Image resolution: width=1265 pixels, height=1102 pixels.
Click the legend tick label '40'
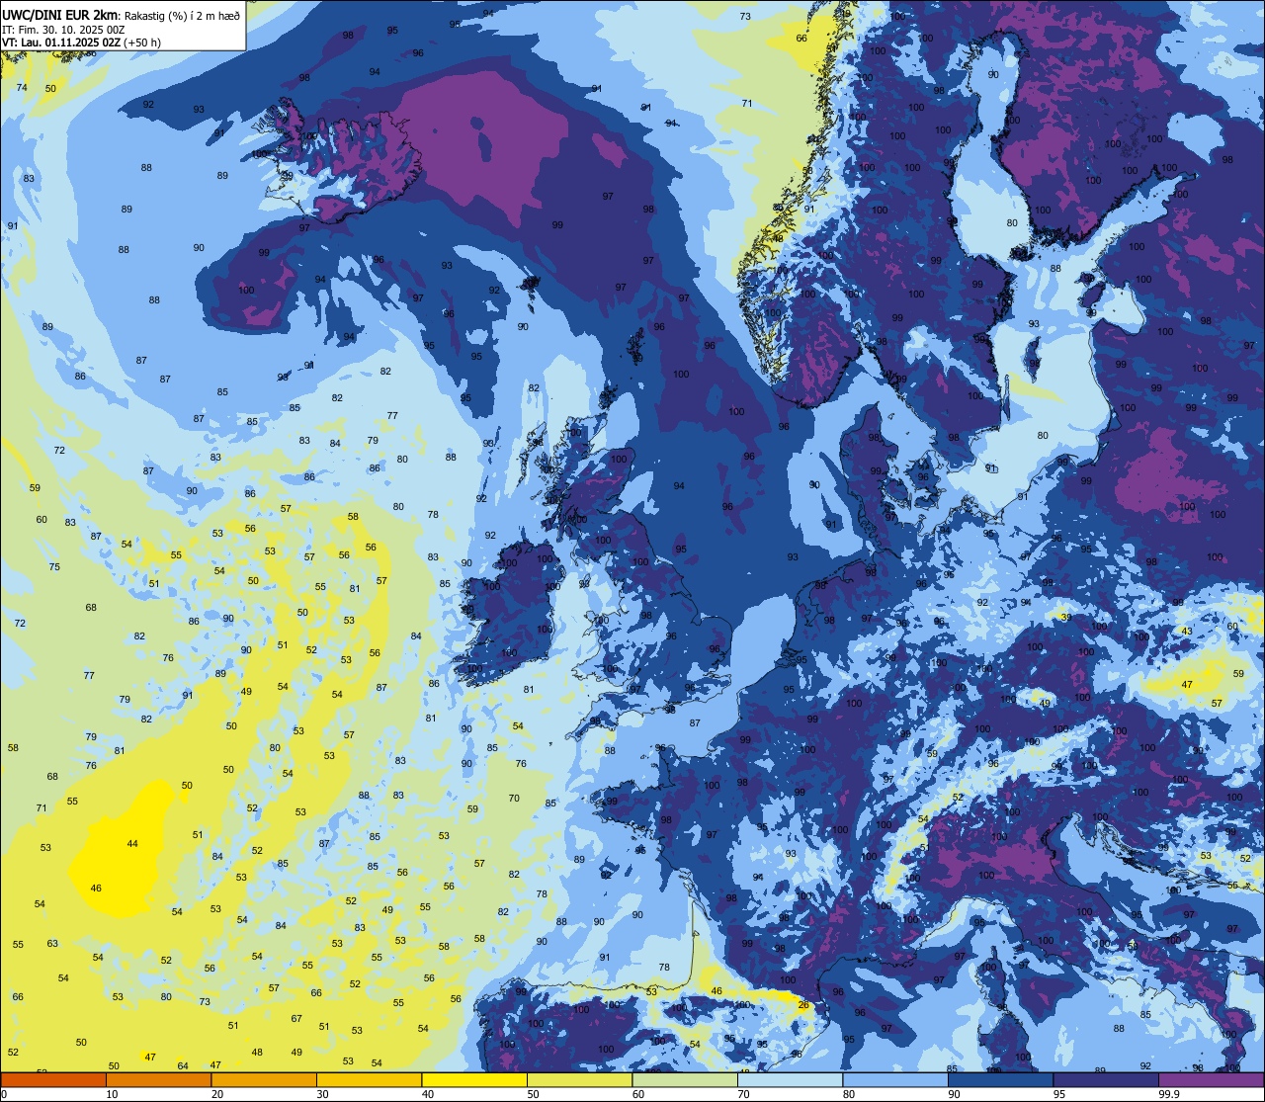[427, 1093]
